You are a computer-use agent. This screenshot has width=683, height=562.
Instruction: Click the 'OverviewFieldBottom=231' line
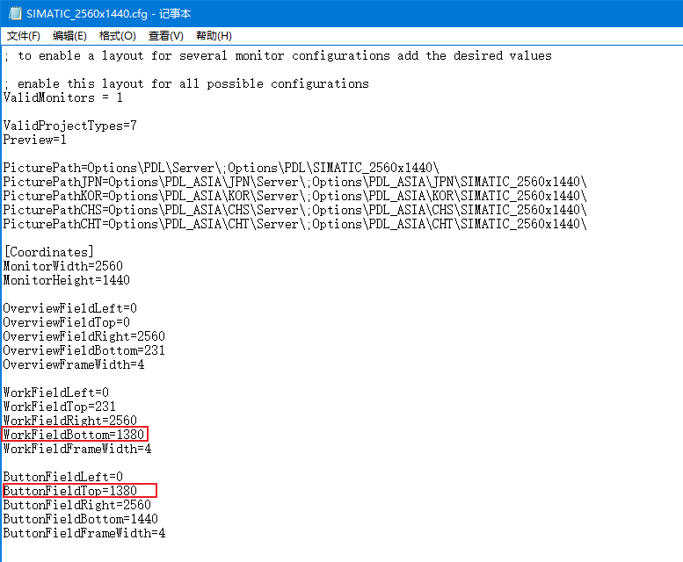[84, 350]
